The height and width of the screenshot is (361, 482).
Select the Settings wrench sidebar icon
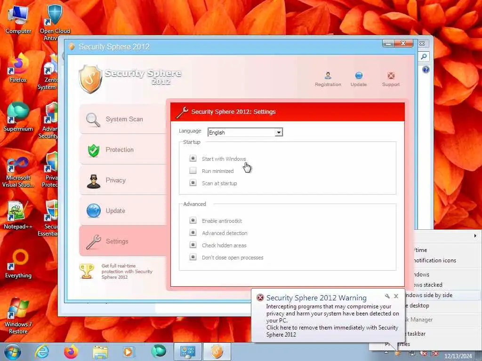94,242
